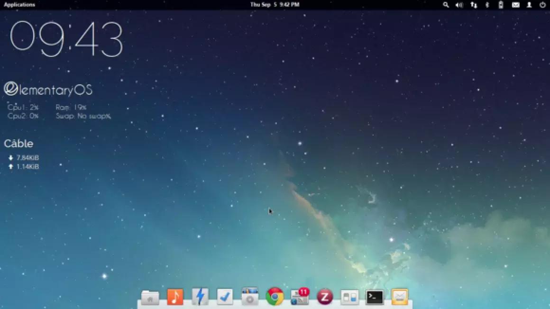The image size is (550, 309).
Task: Open dock app with 11 notifications badge
Action: tap(300, 297)
